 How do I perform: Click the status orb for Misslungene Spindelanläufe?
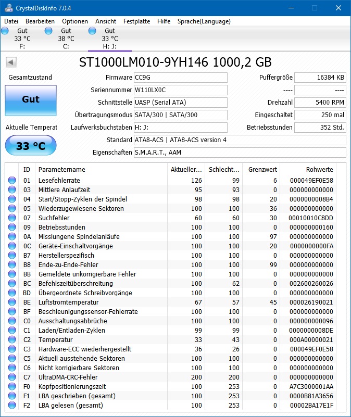[12, 236]
